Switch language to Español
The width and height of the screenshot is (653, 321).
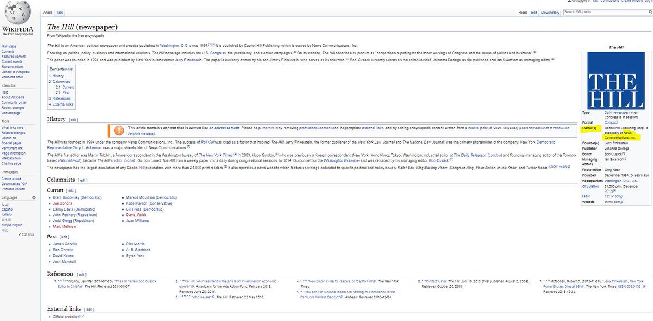(7, 209)
